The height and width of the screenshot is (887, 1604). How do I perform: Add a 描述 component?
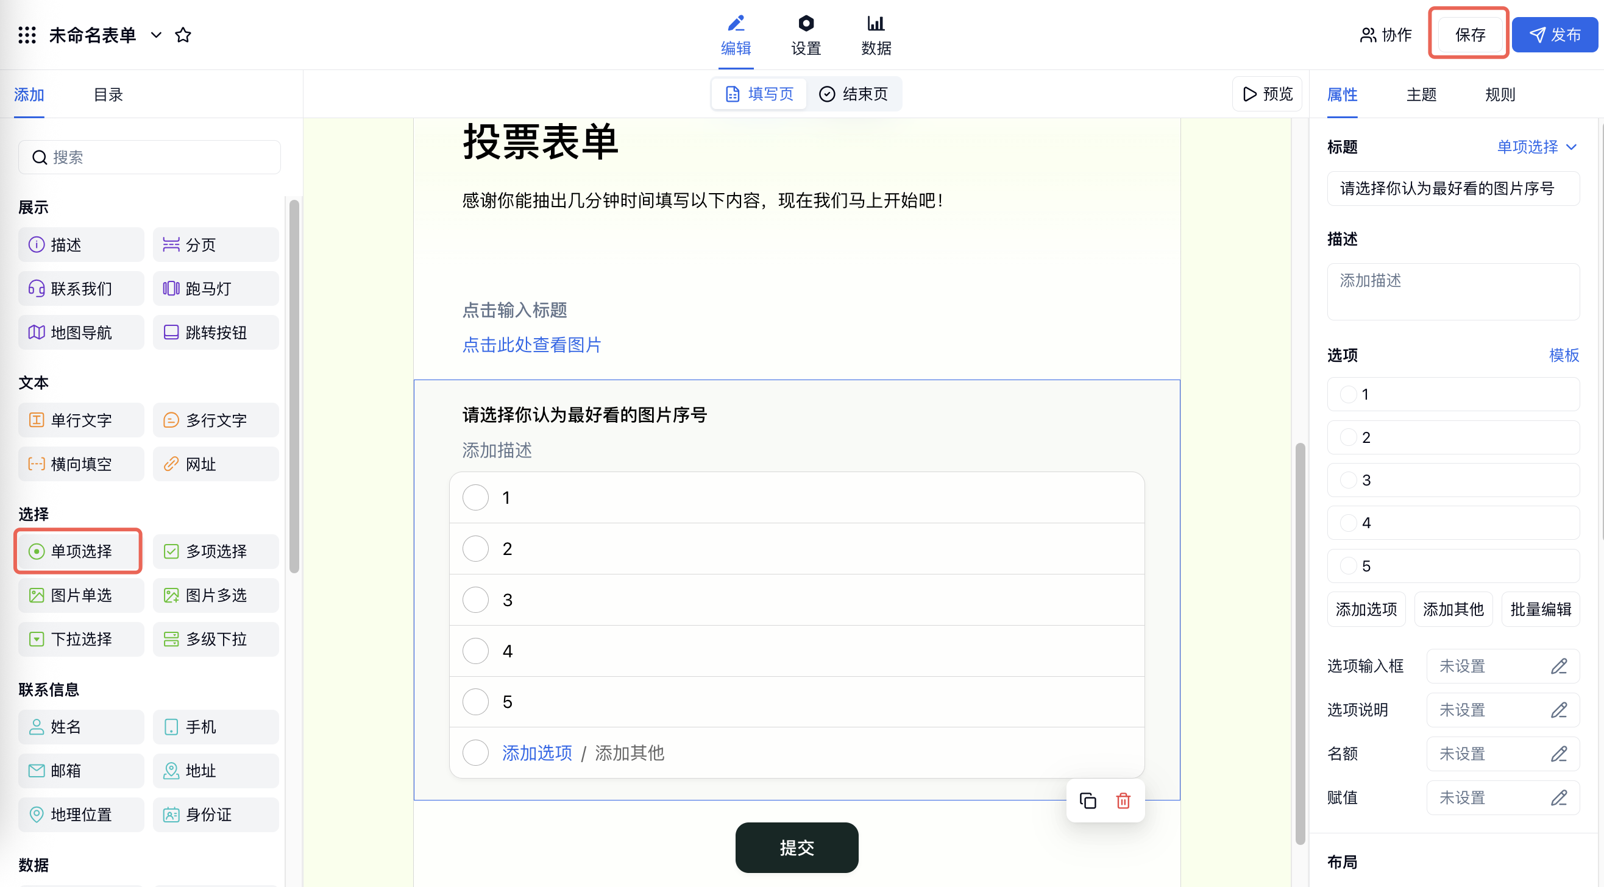(81, 245)
